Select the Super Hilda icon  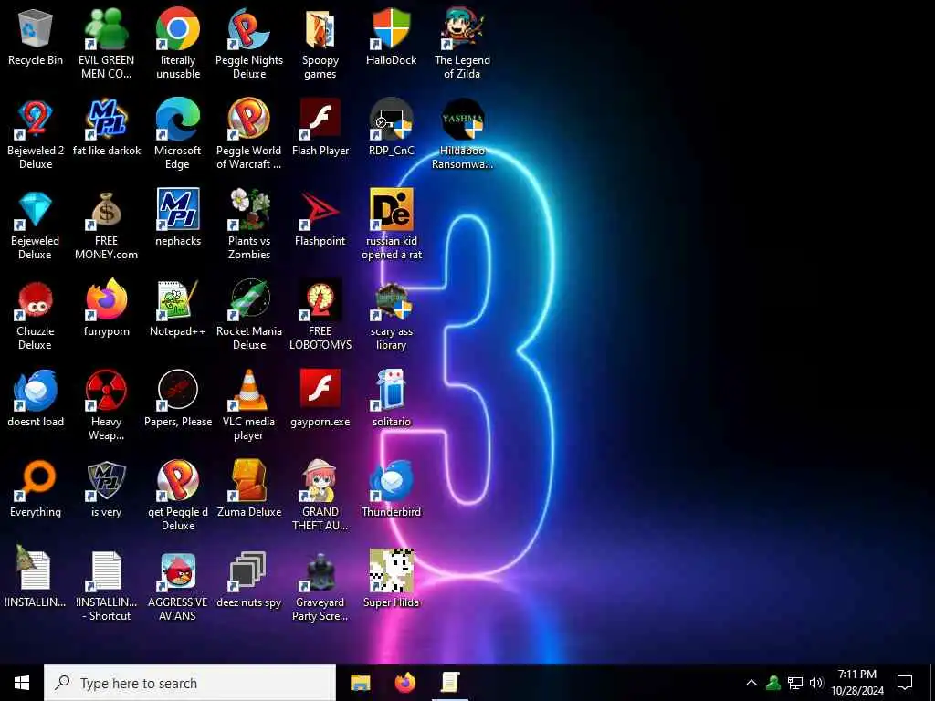pos(391,570)
